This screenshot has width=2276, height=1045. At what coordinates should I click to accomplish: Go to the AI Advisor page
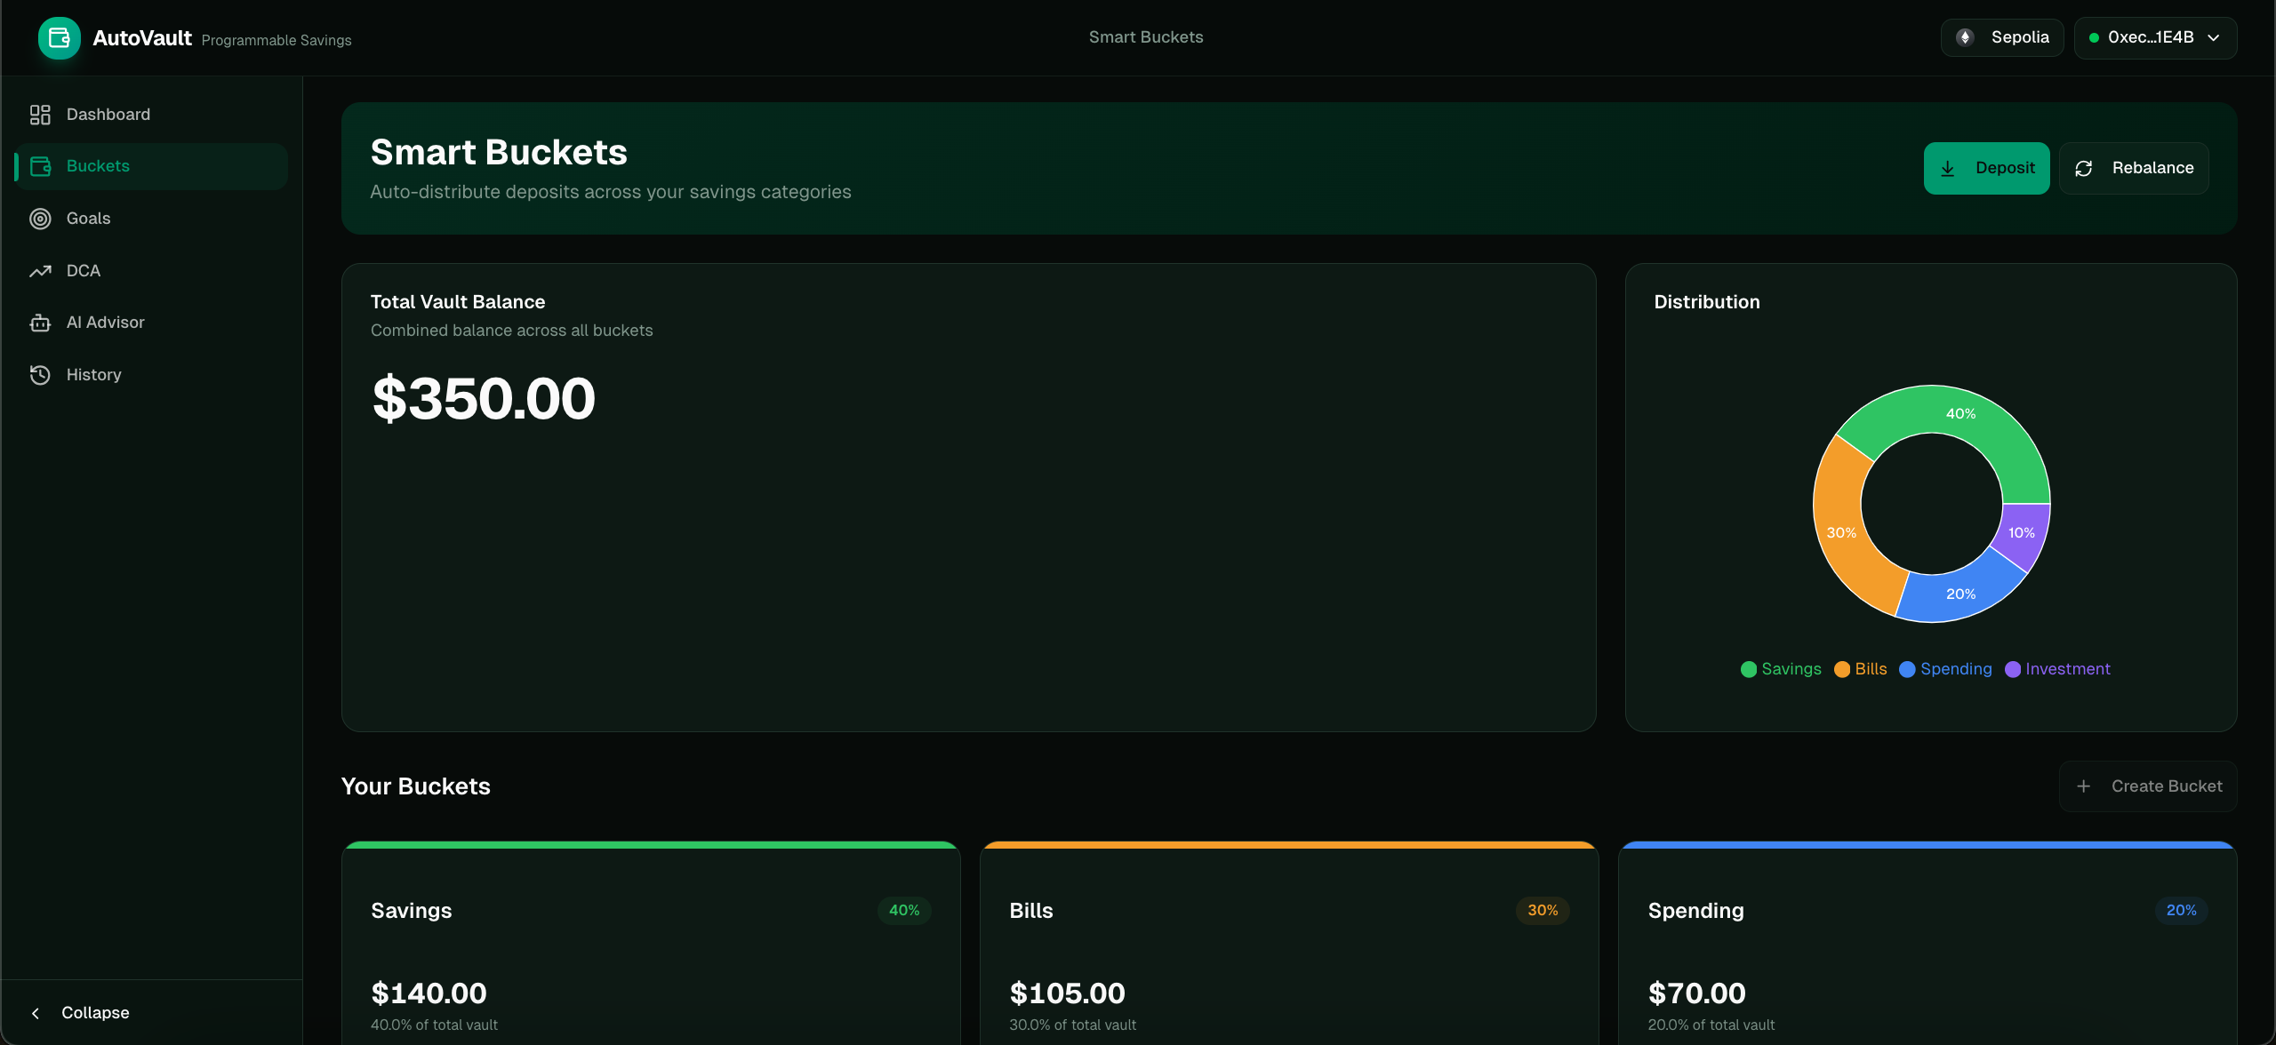pos(105,323)
